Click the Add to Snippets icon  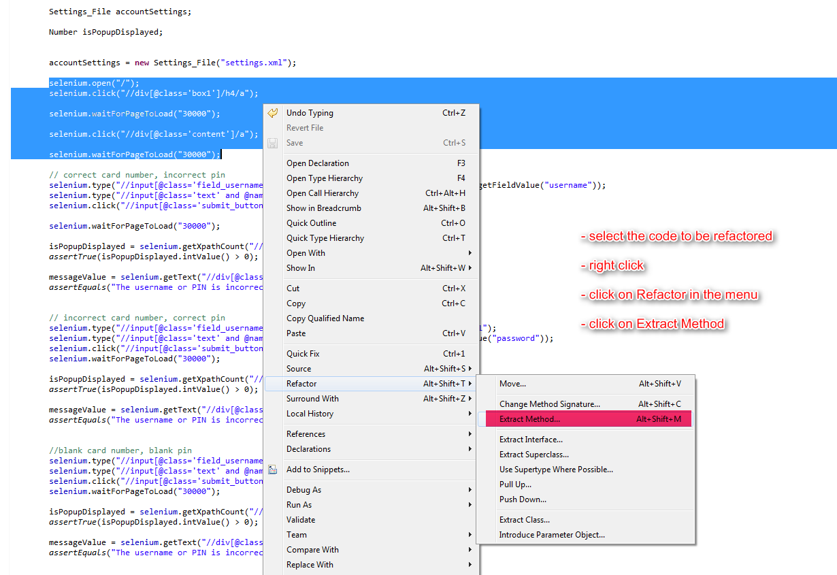(273, 470)
